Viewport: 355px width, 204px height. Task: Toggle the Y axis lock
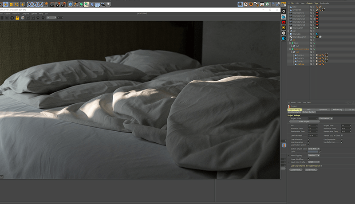tap(35, 4)
